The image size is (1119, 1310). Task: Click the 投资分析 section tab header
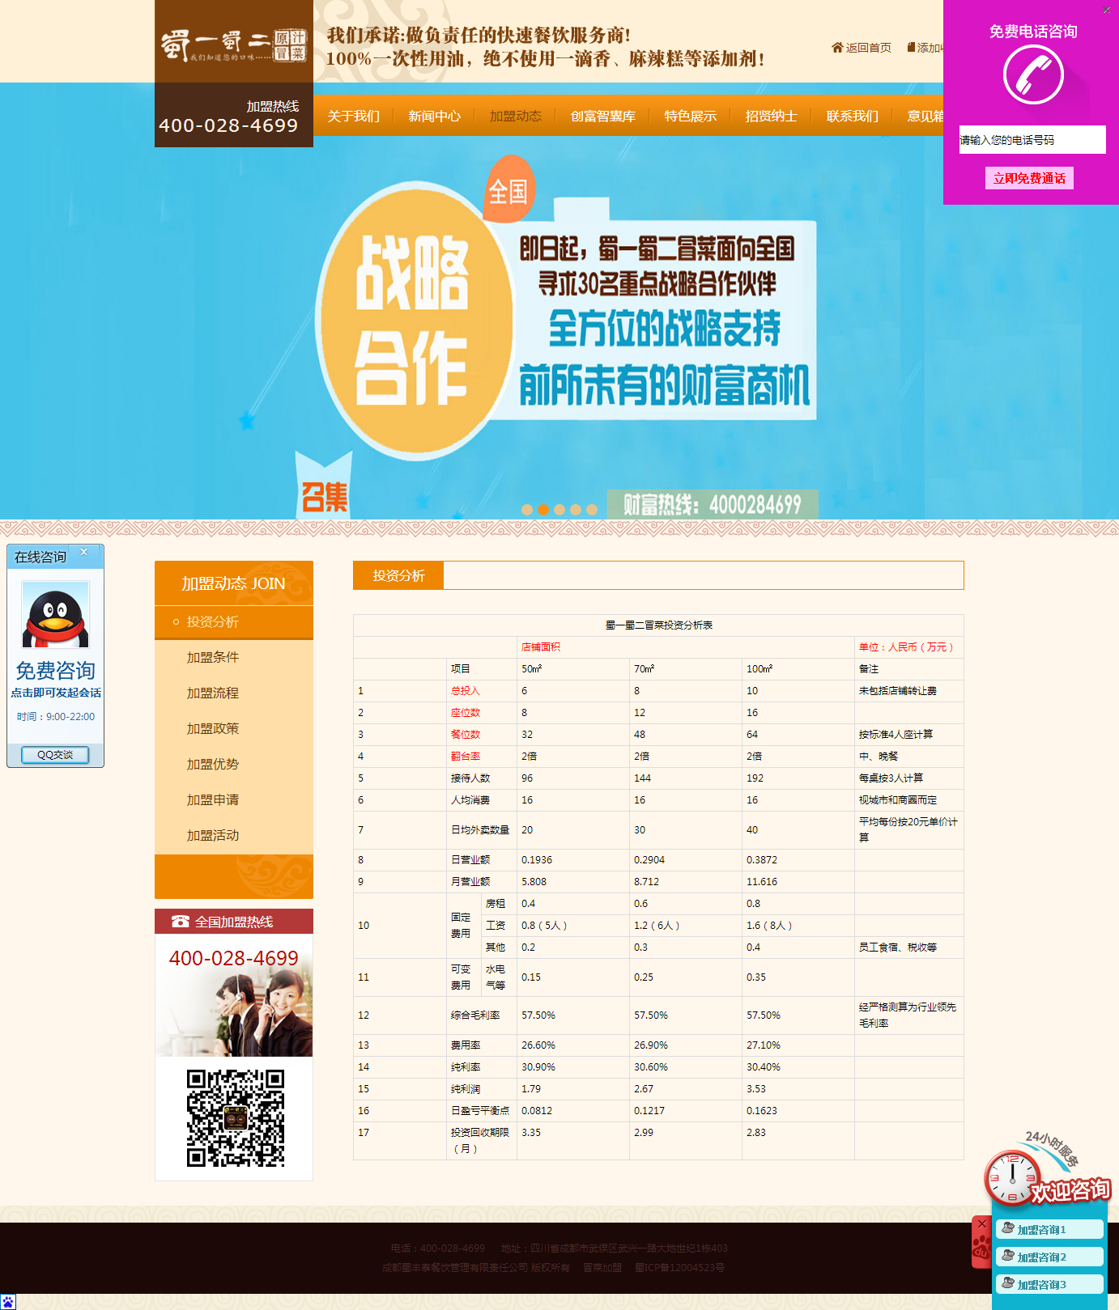398,575
